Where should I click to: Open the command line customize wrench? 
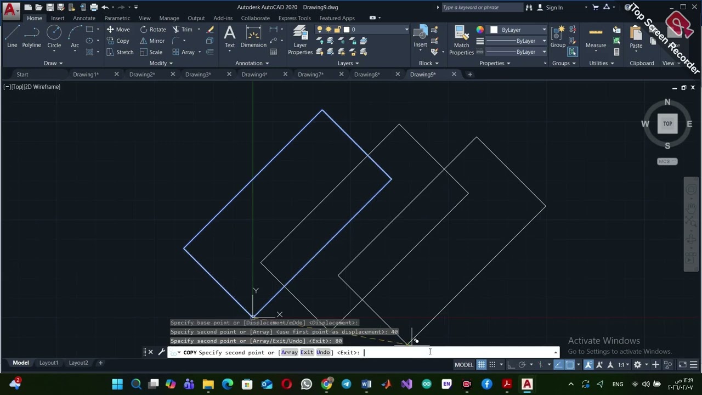pos(161,352)
